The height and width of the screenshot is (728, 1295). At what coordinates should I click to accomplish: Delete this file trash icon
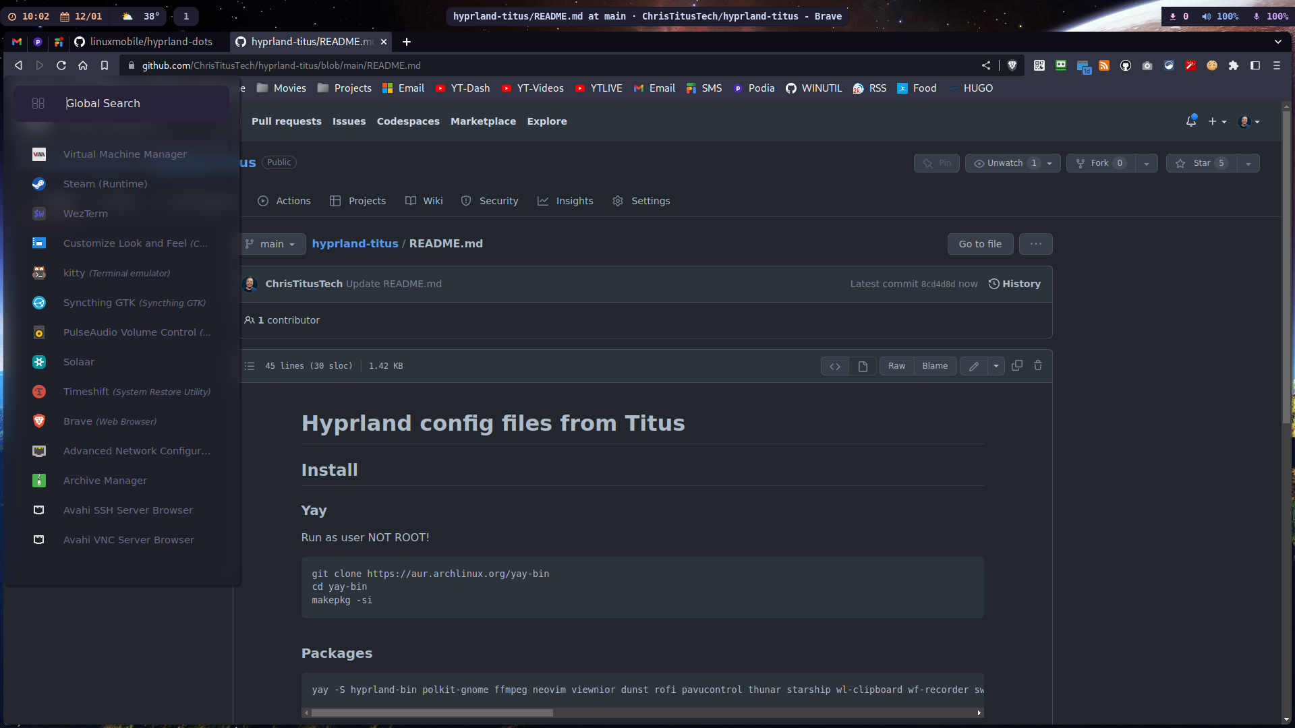pos(1038,365)
